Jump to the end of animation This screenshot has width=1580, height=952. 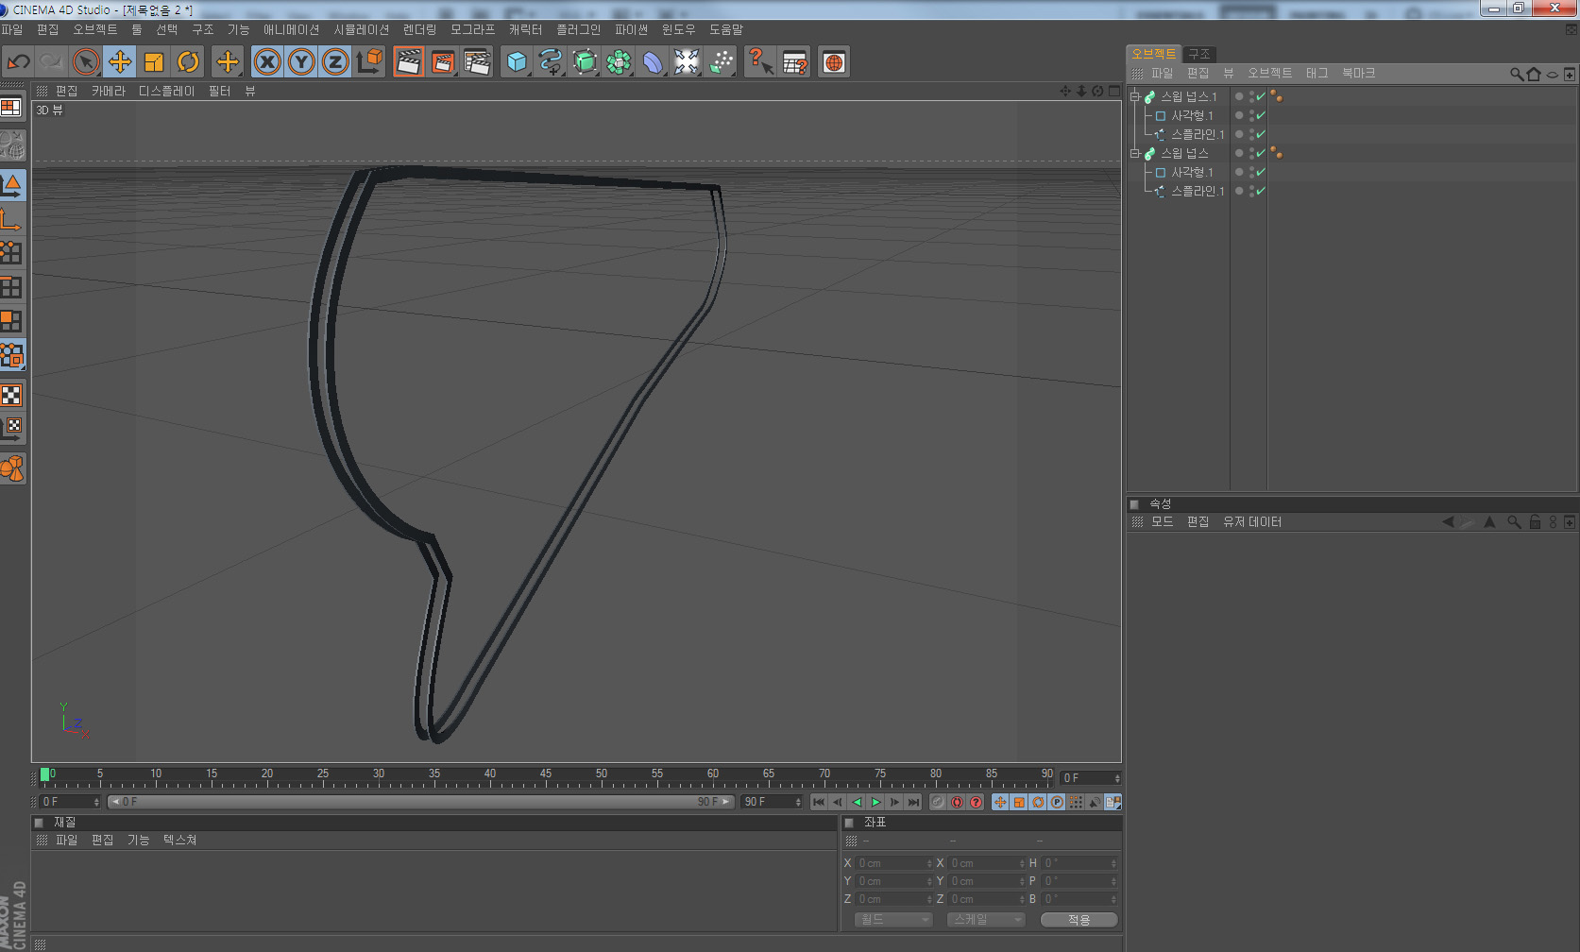click(x=913, y=802)
